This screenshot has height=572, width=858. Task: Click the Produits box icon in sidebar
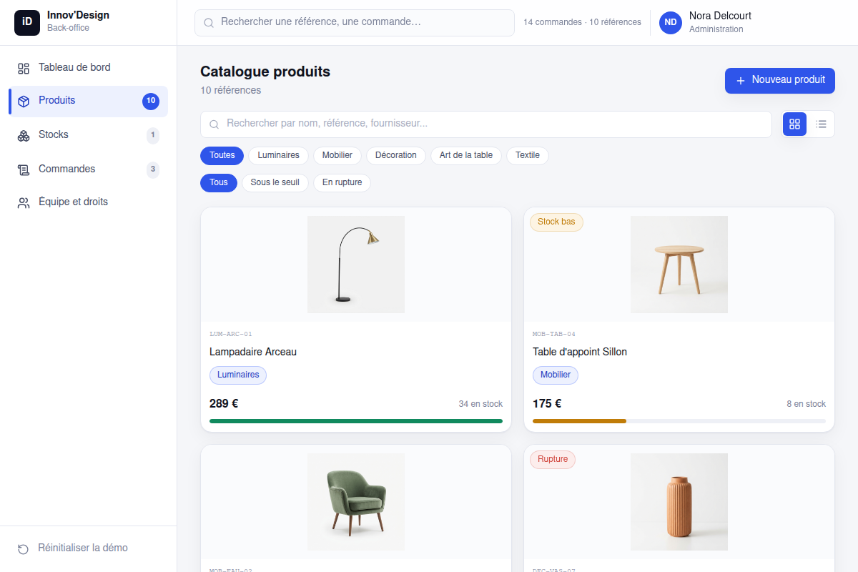(24, 101)
